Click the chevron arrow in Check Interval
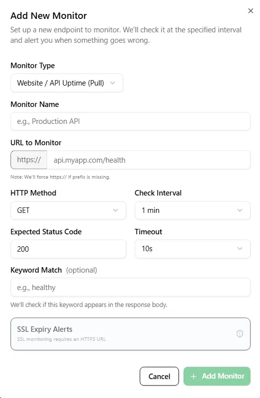 pos(240,210)
